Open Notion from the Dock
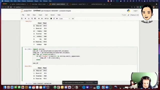 tap(76, 87)
